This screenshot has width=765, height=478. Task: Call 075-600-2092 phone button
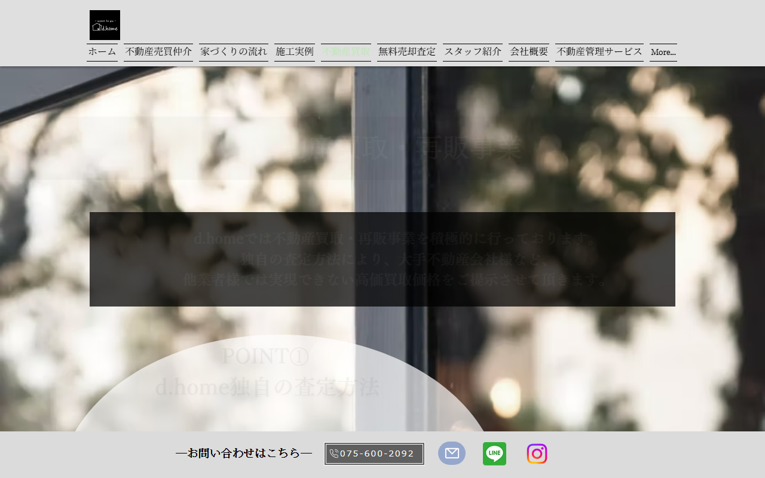coord(374,454)
